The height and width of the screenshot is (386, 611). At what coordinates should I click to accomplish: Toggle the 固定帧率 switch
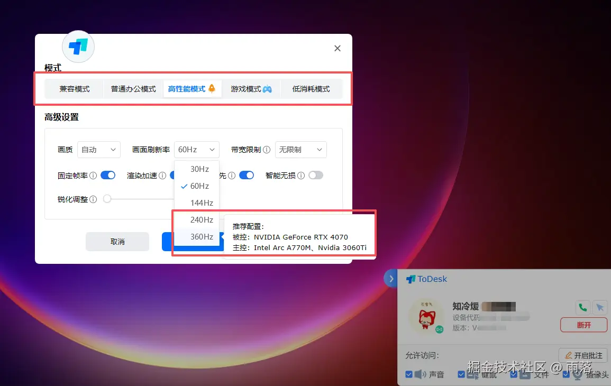[x=108, y=175]
